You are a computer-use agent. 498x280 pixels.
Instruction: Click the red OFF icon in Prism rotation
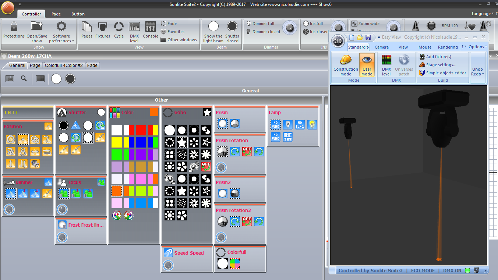(247, 152)
